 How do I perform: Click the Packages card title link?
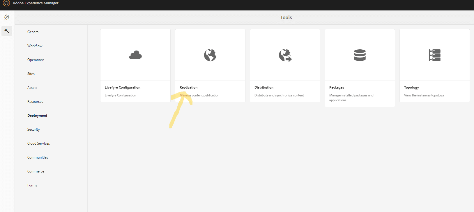click(337, 87)
